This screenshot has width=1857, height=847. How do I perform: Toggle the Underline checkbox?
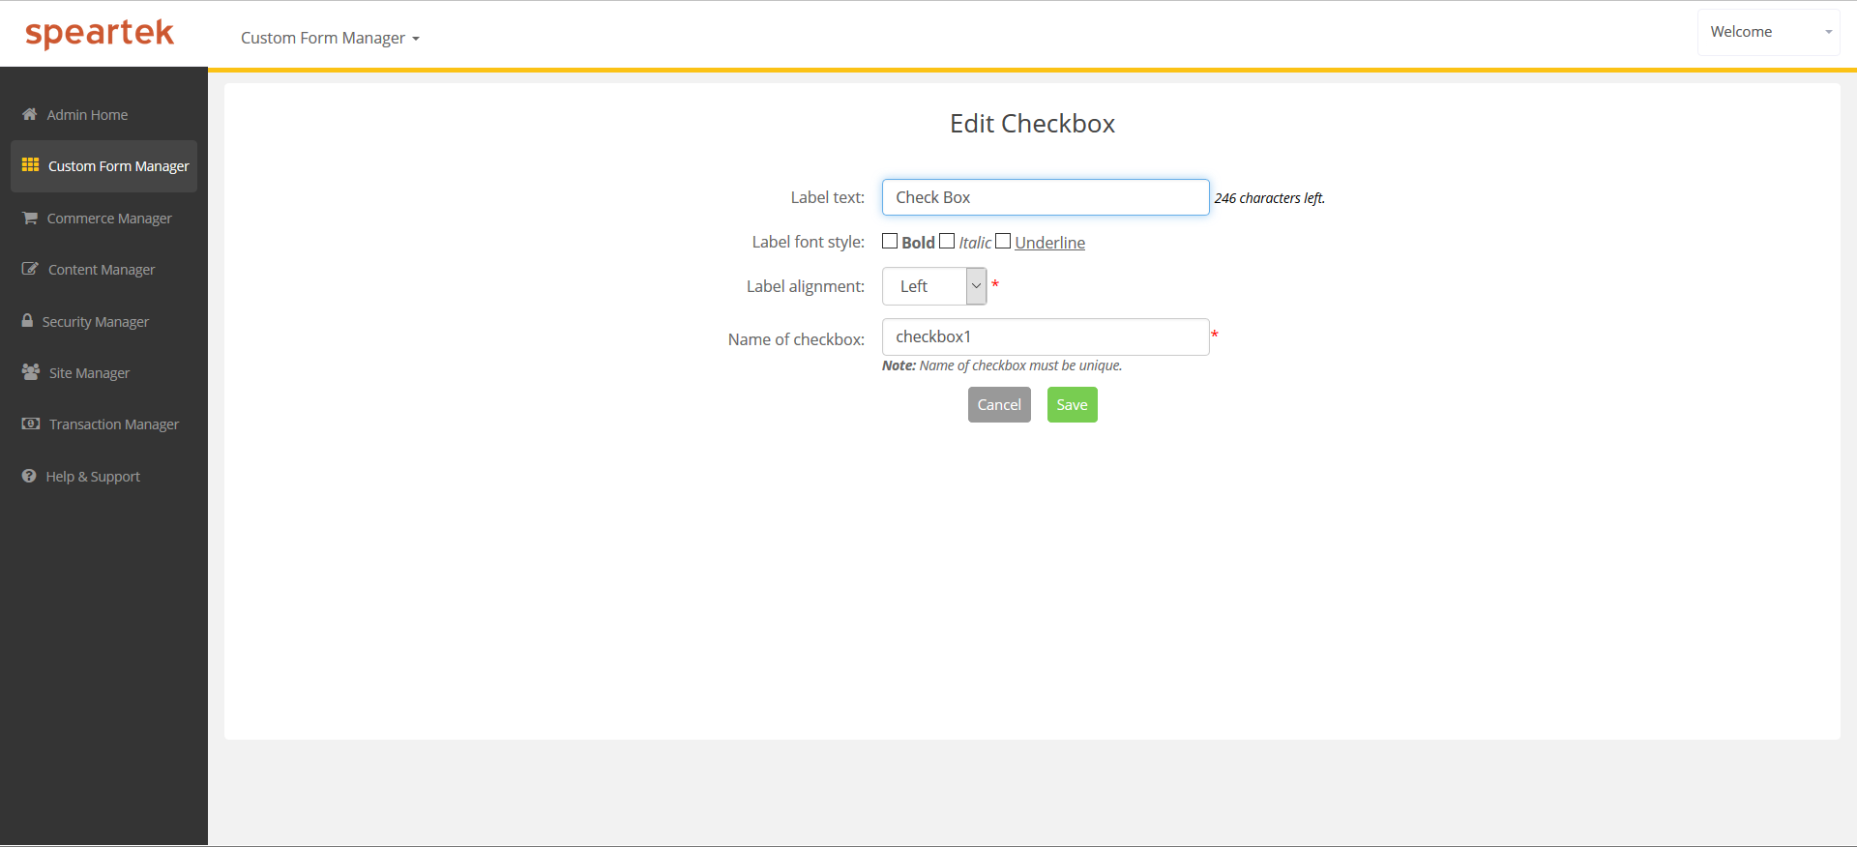point(1003,241)
